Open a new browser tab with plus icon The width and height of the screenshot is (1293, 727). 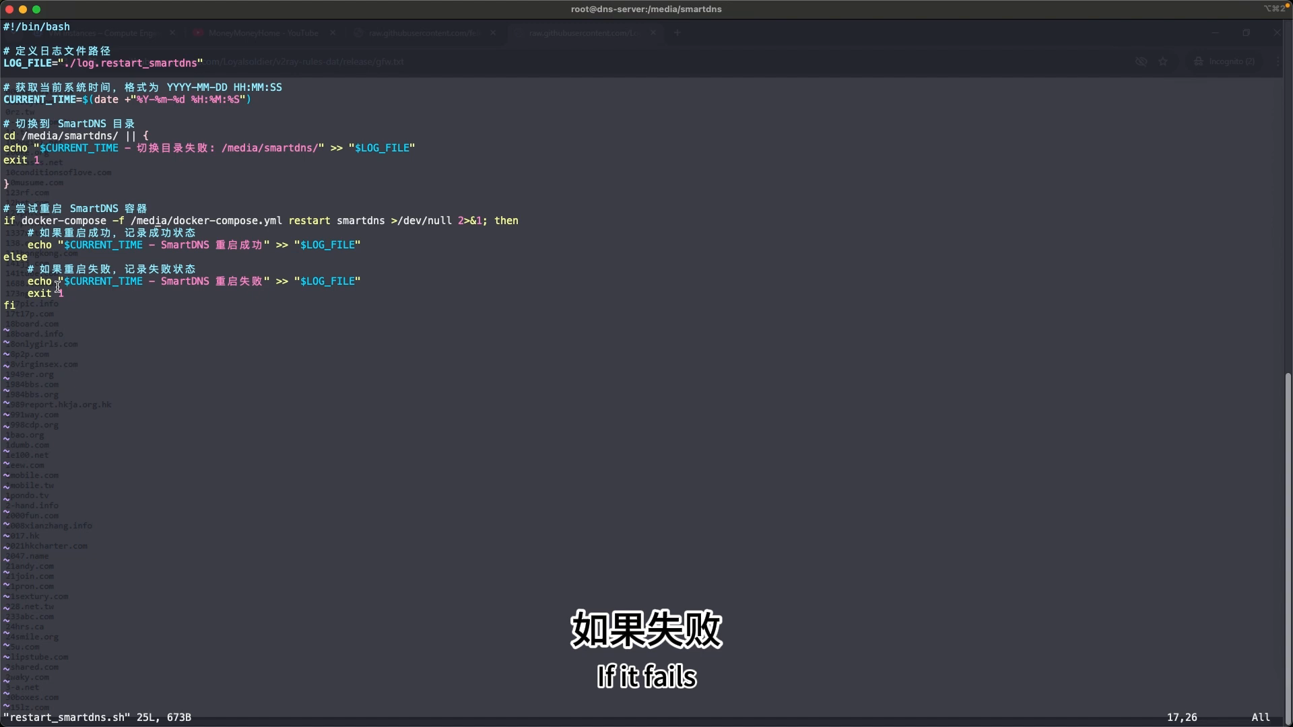point(677,33)
